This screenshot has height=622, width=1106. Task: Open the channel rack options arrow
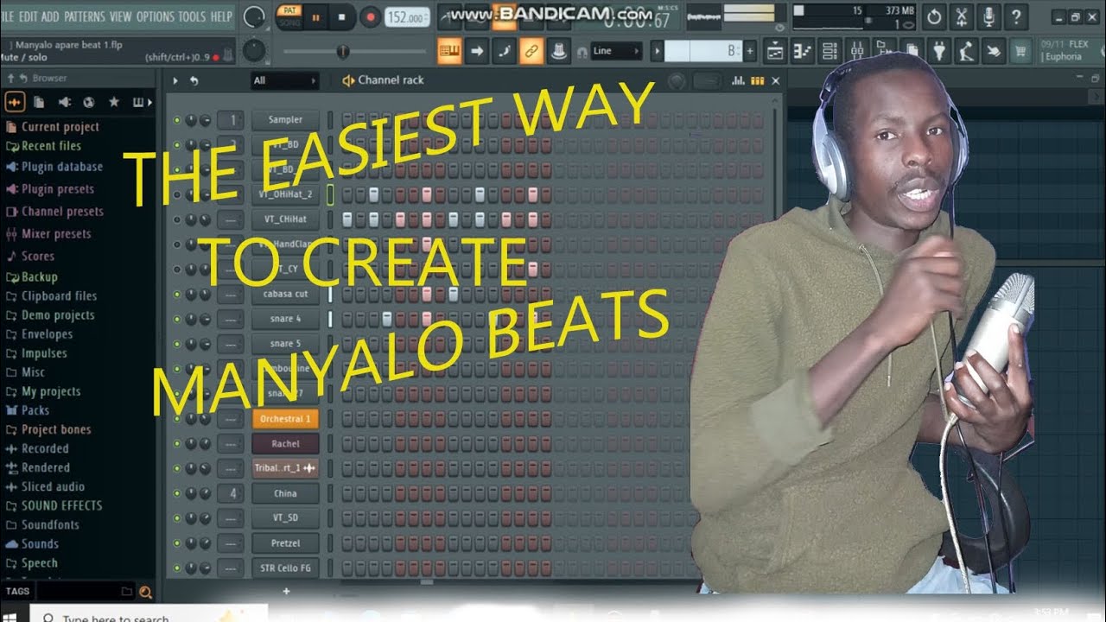coord(175,80)
